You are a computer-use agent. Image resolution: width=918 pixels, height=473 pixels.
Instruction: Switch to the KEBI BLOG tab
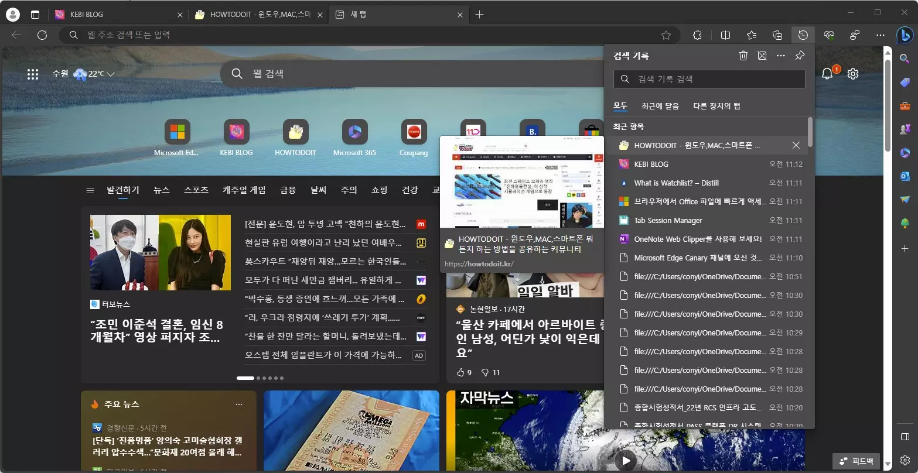click(117, 15)
